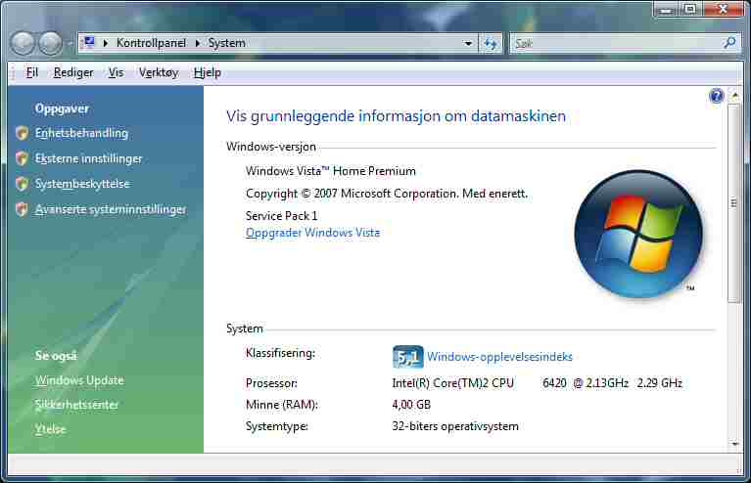Viewport: 751px width, 483px height.
Task: Click heading 'Vis grunnleggende informasjon om datamaskinen'
Action: [x=396, y=116]
